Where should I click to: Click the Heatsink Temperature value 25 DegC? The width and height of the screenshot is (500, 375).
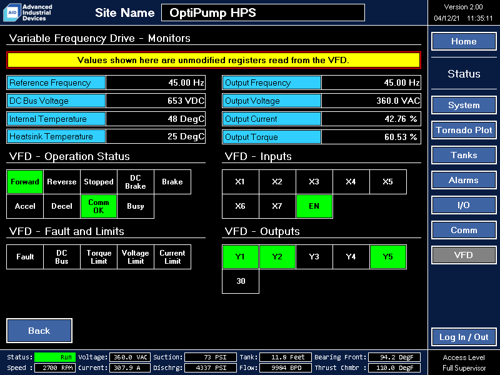tap(156, 136)
